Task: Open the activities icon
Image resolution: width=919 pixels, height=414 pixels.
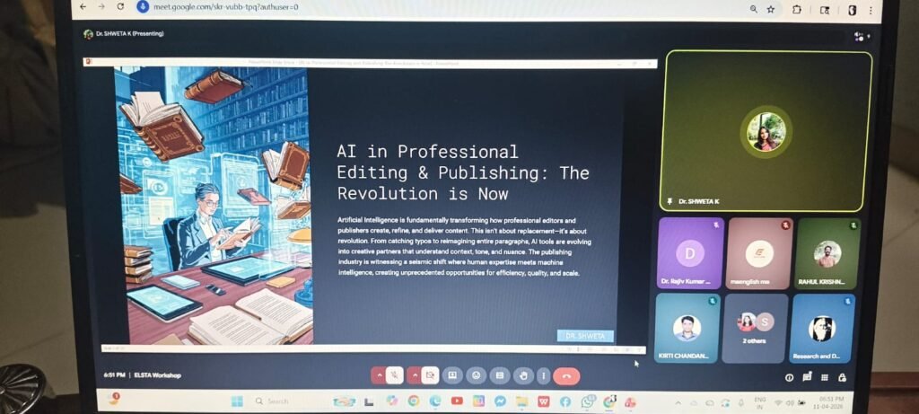Action: (x=825, y=377)
